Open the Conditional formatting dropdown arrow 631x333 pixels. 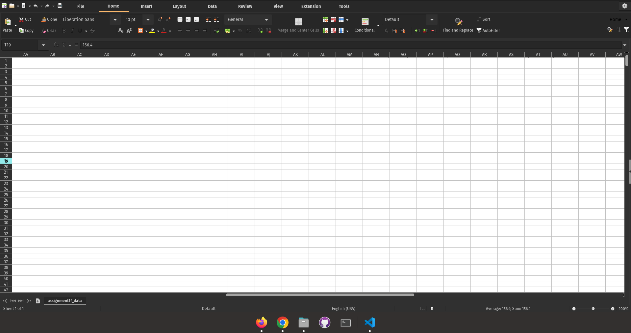click(378, 25)
